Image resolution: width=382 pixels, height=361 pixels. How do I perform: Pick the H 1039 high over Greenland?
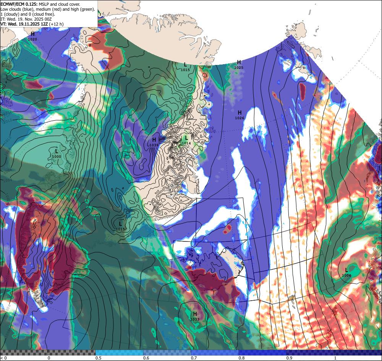point(154,142)
